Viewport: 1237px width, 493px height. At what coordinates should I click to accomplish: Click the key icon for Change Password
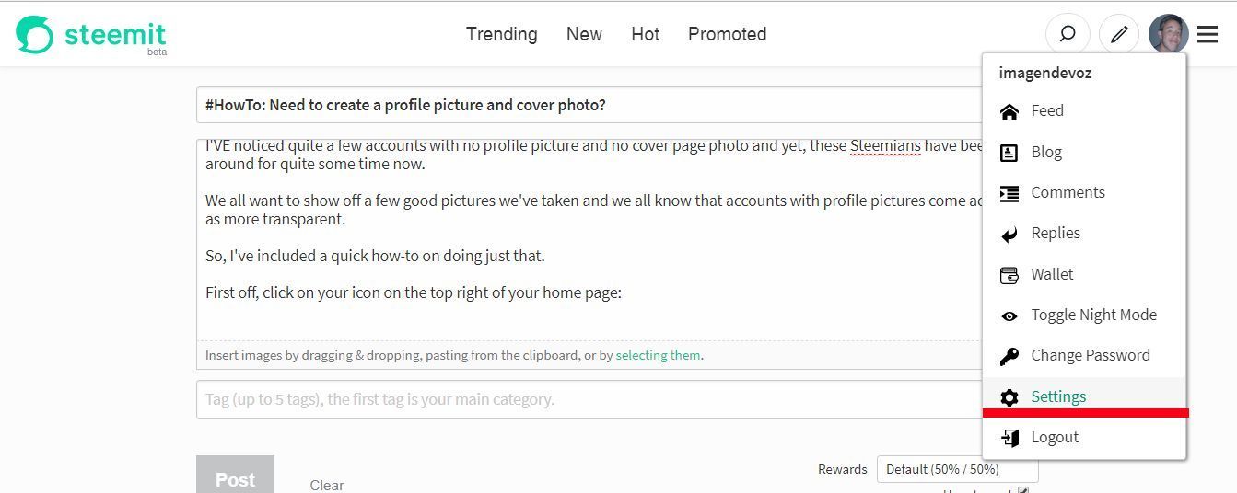click(x=1009, y=356)
